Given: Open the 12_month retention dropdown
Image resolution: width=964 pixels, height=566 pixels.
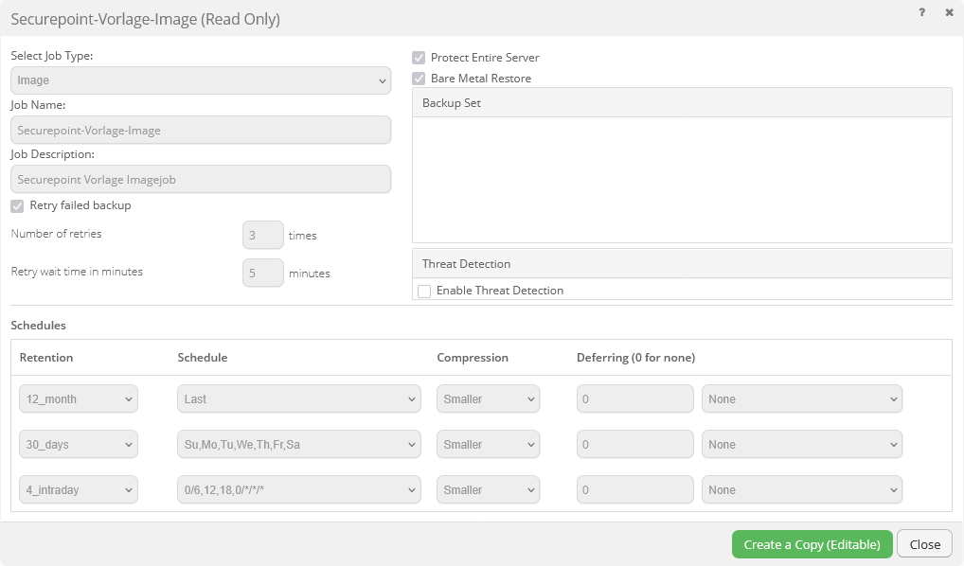Looking at the screenshot, I should 79,399.
